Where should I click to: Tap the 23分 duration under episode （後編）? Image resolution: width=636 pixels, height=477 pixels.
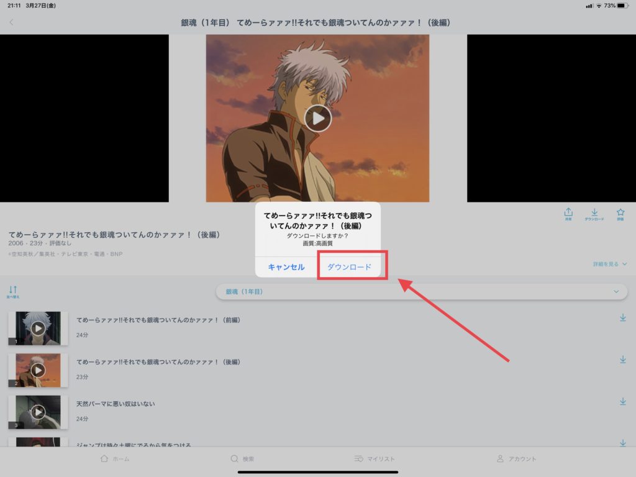coord(82,377)
